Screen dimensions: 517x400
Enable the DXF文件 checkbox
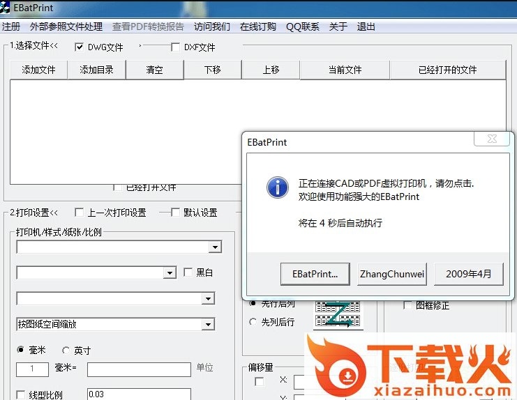point(175,47)
